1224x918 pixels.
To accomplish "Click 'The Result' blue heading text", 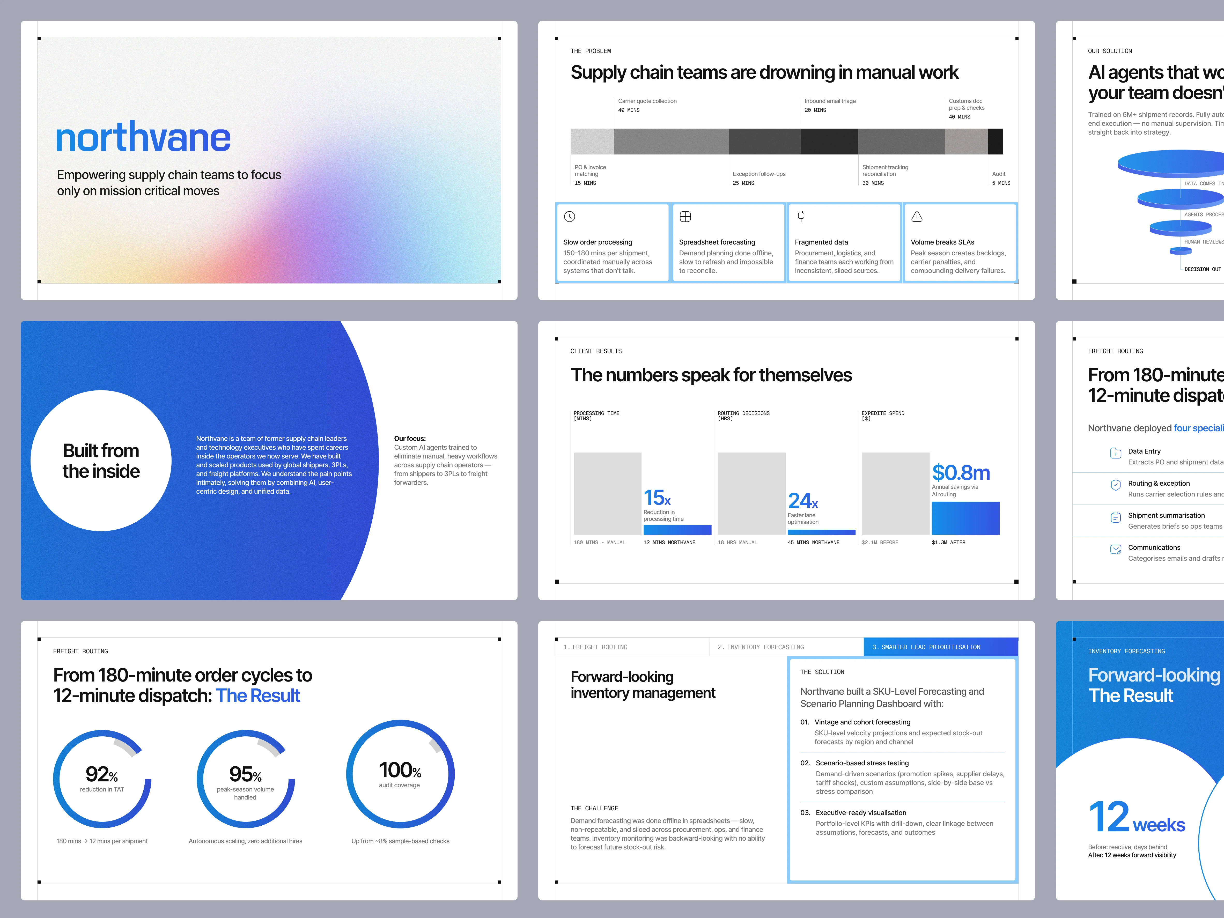I will [258, 695].
